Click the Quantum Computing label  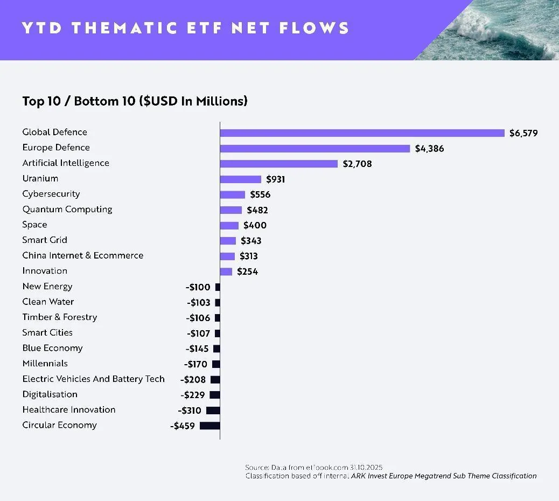tap(67, 210)
